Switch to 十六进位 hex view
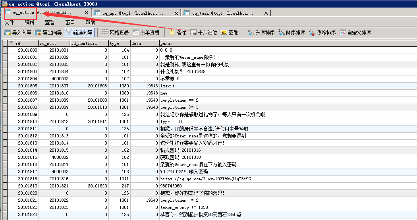417x220 pixels. tap(203, 33)
